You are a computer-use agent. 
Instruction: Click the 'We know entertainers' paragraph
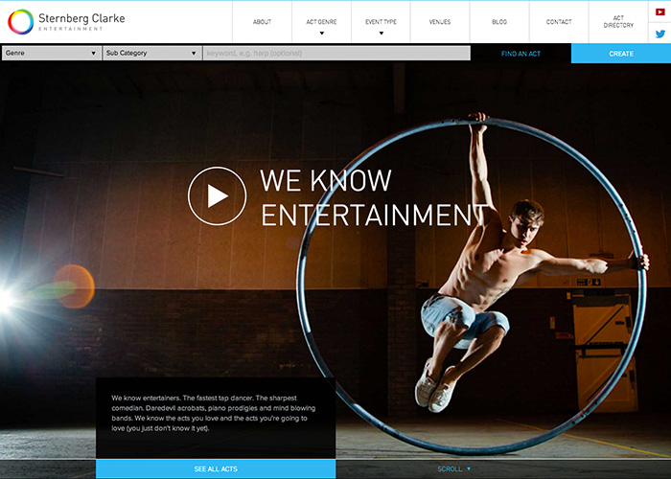(x=214, y=413)
